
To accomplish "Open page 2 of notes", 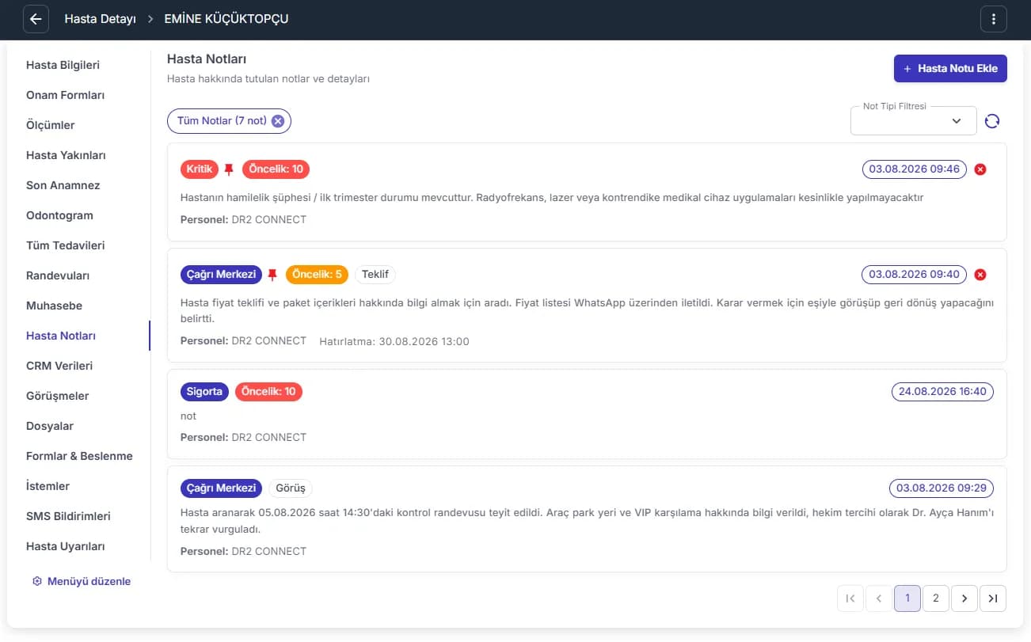I will point(935,598).
